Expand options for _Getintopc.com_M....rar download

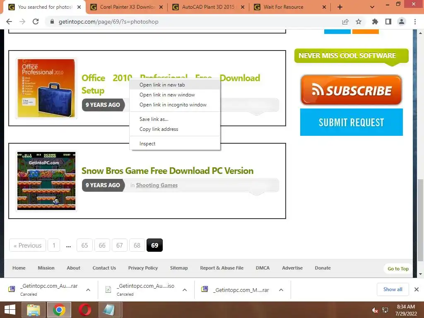click(281, 290)
